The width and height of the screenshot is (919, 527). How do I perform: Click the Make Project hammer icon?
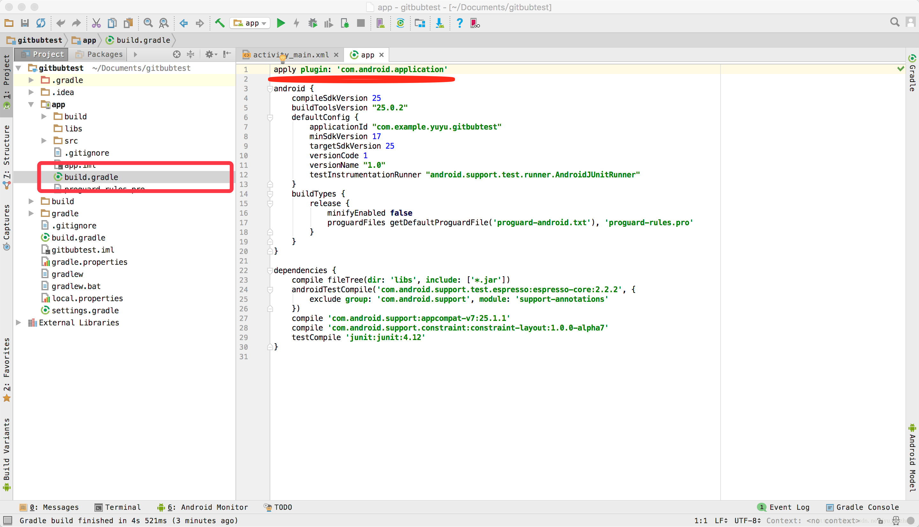[x=220, y=23]
